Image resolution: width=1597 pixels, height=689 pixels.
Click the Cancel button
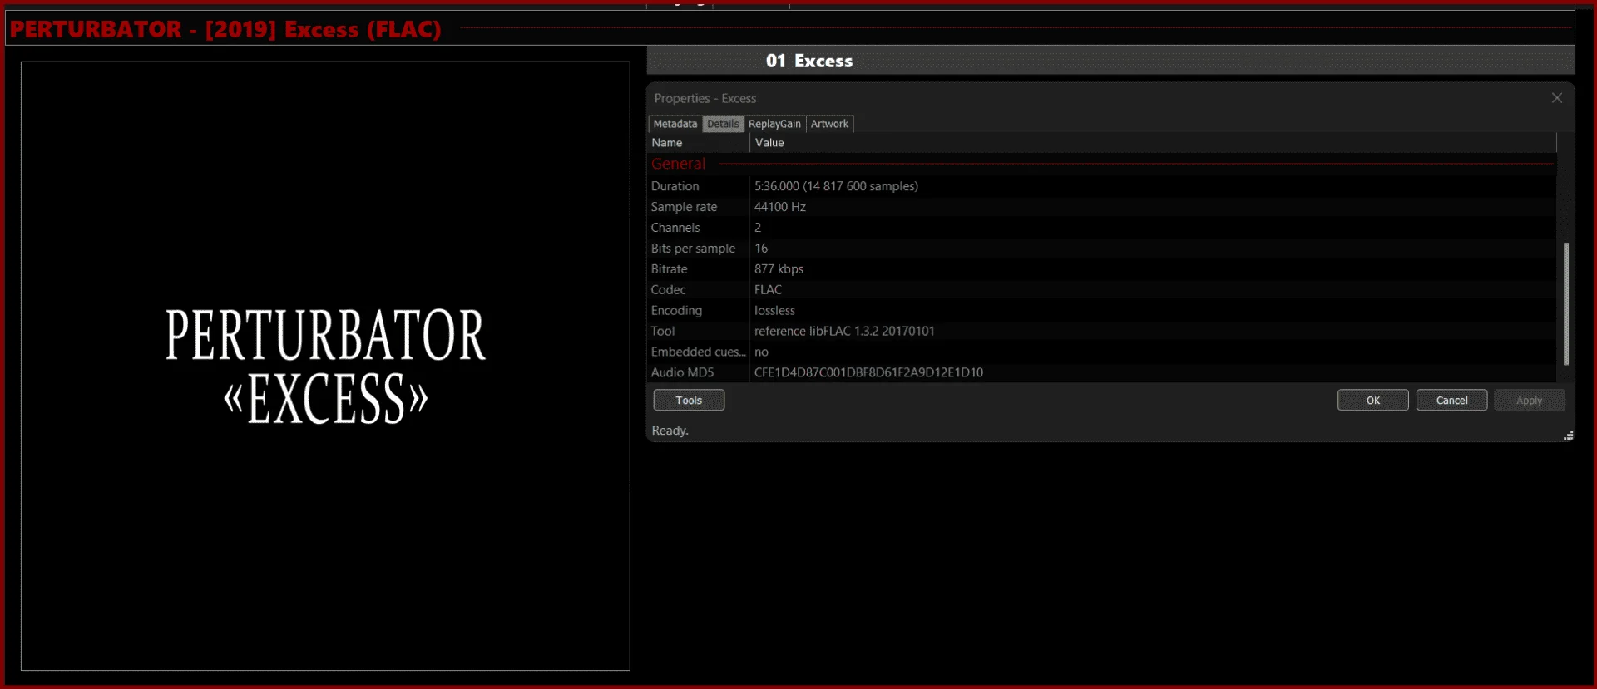(x=1452, y=400)
